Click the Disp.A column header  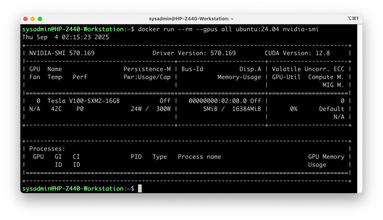[x=250, y=69]
